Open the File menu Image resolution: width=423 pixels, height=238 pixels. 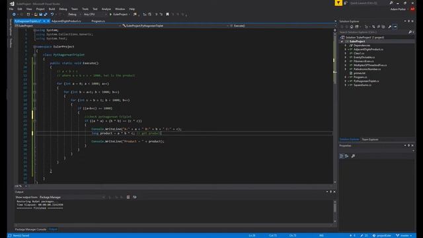click(x=11, y=9)
